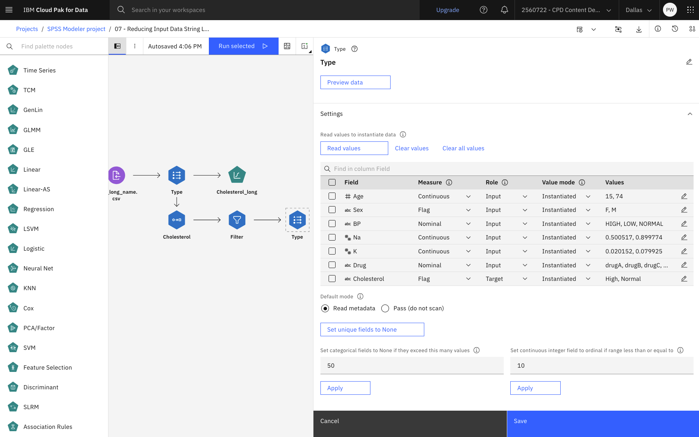
Task: Edit values for the Cholesterol field
Action: (684, 279)
